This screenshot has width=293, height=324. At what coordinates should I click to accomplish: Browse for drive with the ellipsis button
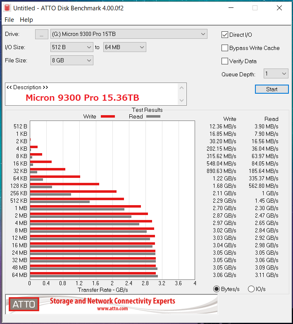coord(42,34)
